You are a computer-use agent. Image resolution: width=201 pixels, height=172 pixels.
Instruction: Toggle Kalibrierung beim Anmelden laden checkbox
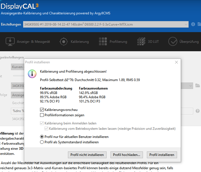(42, 123)
